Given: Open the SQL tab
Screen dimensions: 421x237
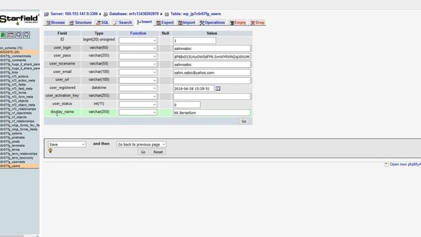Looking at the screenshot, I should (x=103, y=22).
